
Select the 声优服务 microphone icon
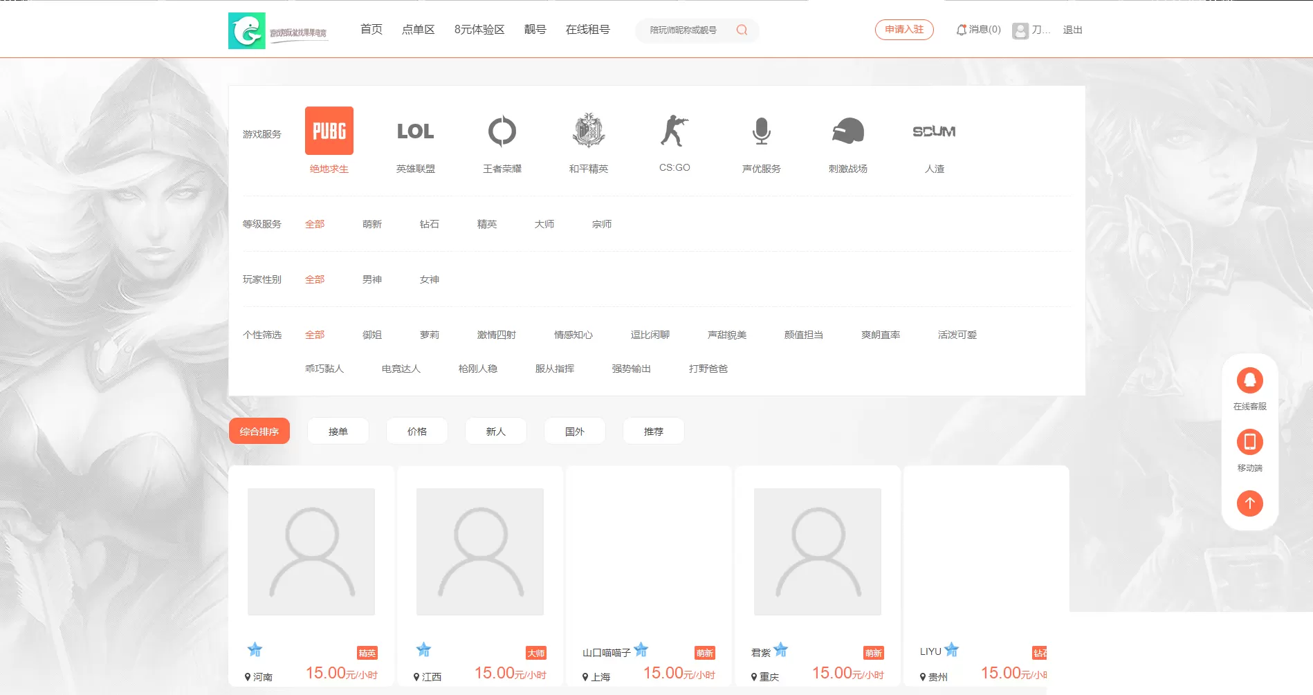(762, 131)
